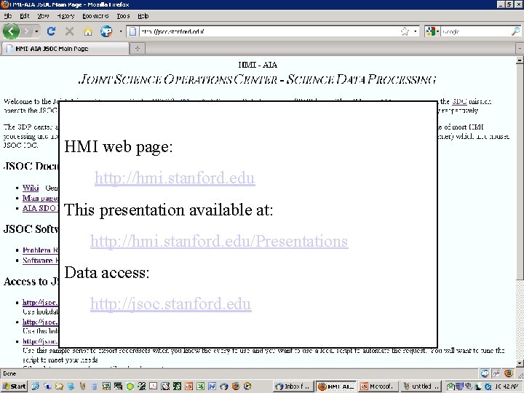This screenshot has width=524, height=393.
Task: Open the File menu
Action: tap(8, 16)
